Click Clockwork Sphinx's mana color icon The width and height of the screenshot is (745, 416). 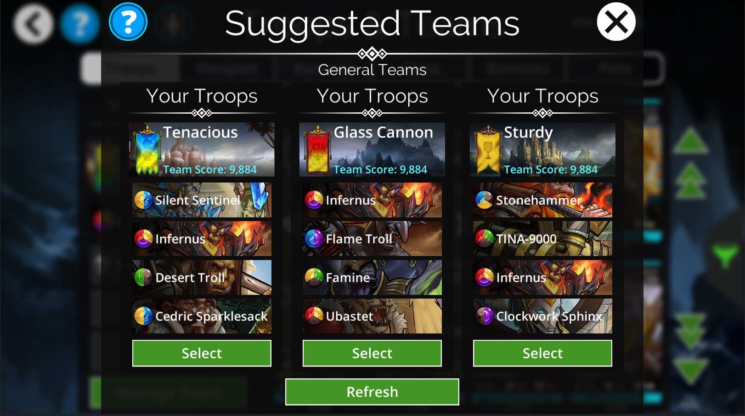coord(484,316)
